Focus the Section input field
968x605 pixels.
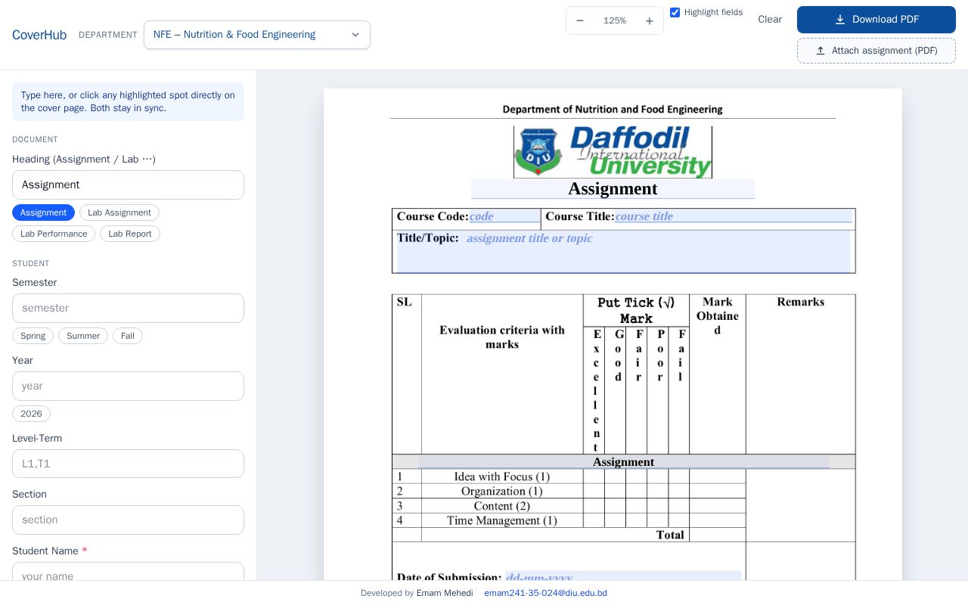point(128,520)
